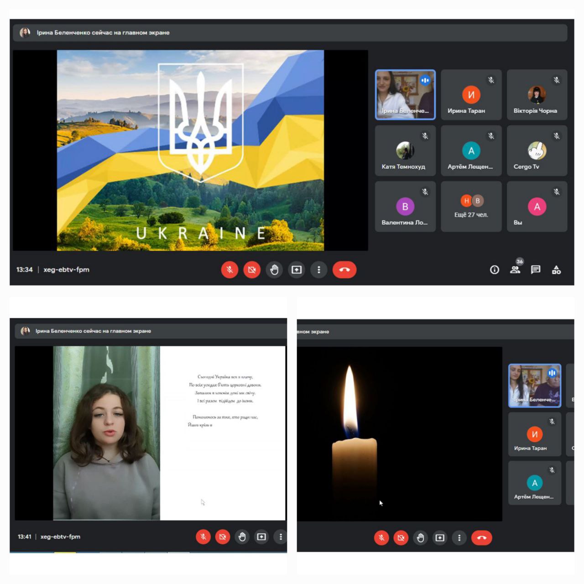Select Ірина Беленче... video tile in 13:34 call
This screenshot has height=584, width=584.
pos(405,95)
